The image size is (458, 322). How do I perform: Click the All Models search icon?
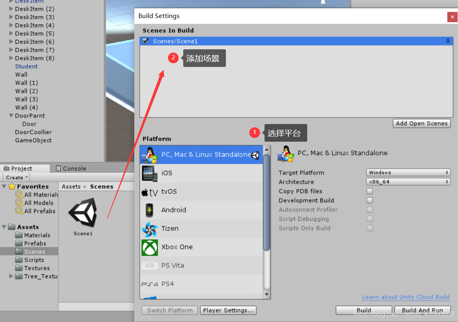coord(19,202)
